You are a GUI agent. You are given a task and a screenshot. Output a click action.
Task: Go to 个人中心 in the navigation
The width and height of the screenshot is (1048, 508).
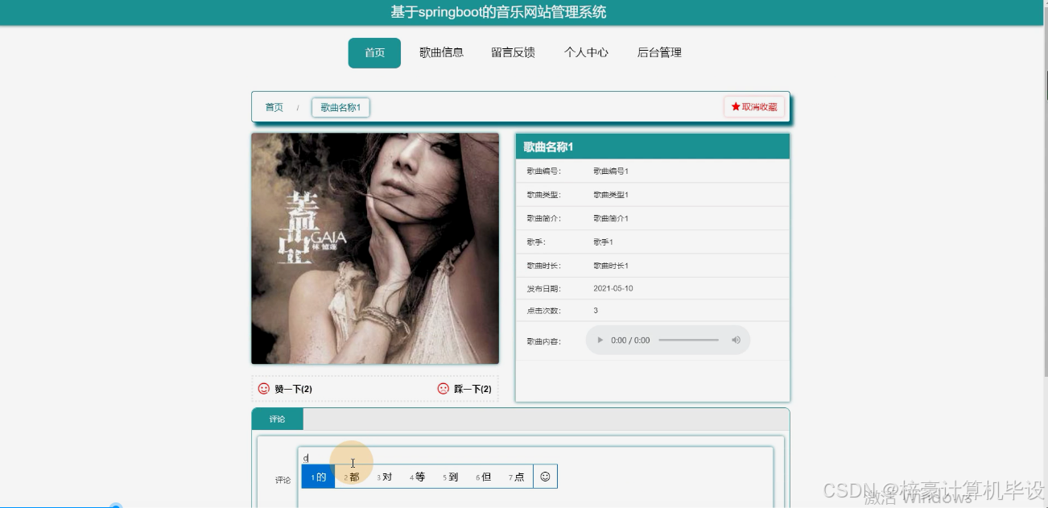[586, 52]
